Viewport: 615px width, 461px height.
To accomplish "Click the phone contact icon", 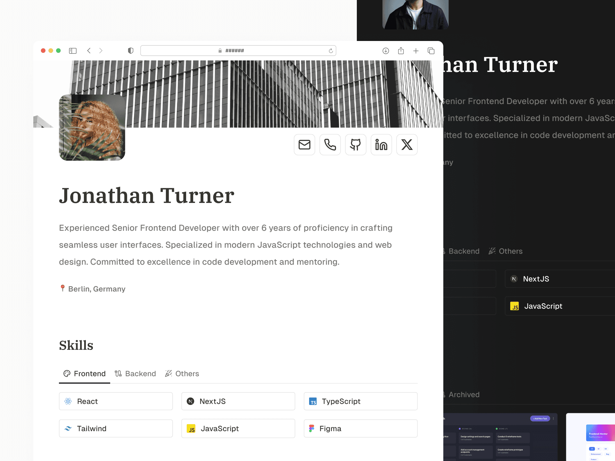I will (x=330, y=144).
